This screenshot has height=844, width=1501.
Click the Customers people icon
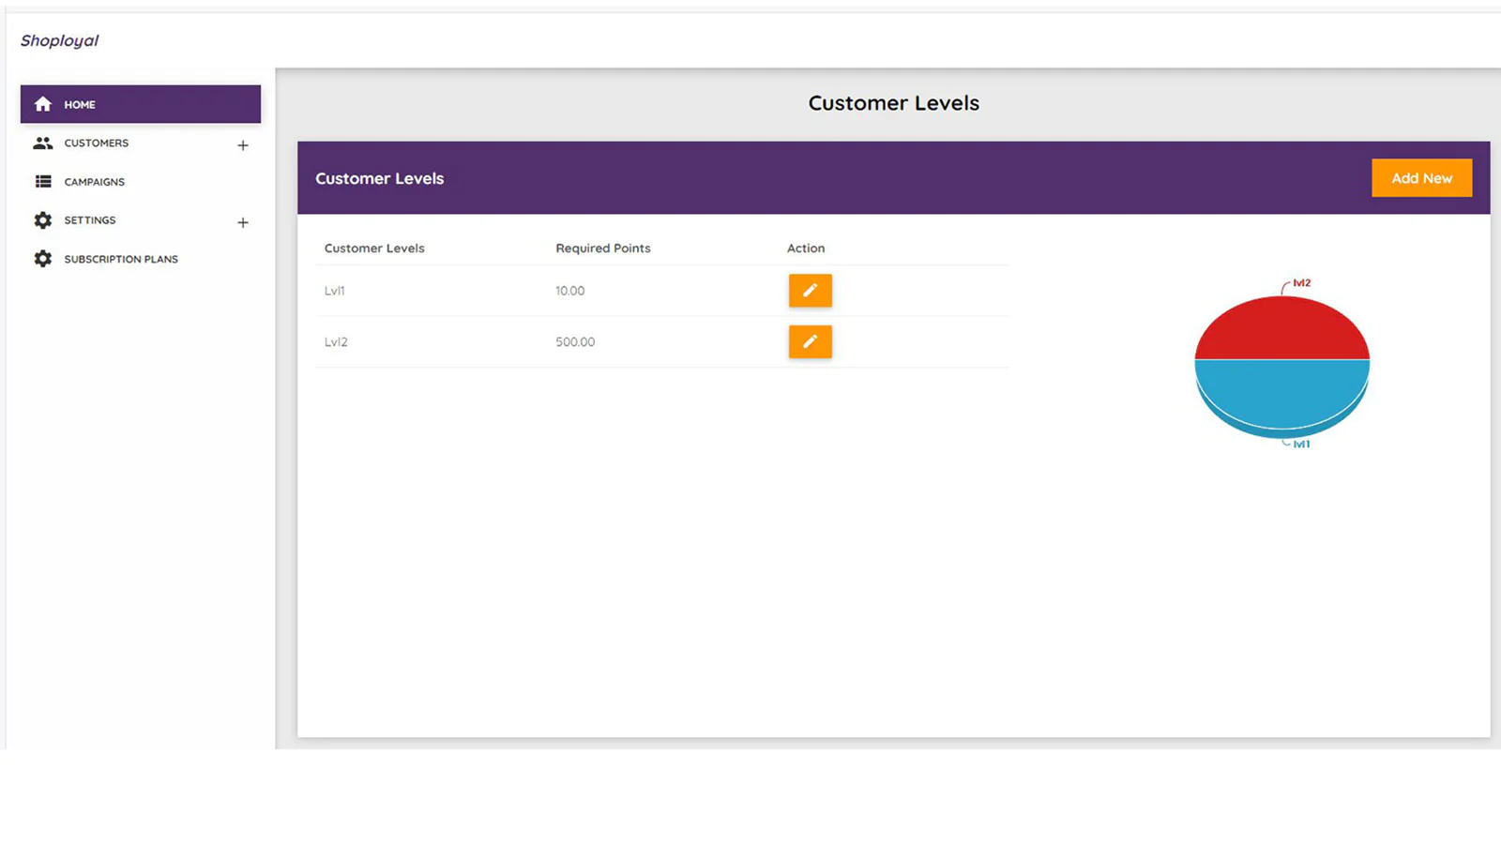tap(43, 143)
